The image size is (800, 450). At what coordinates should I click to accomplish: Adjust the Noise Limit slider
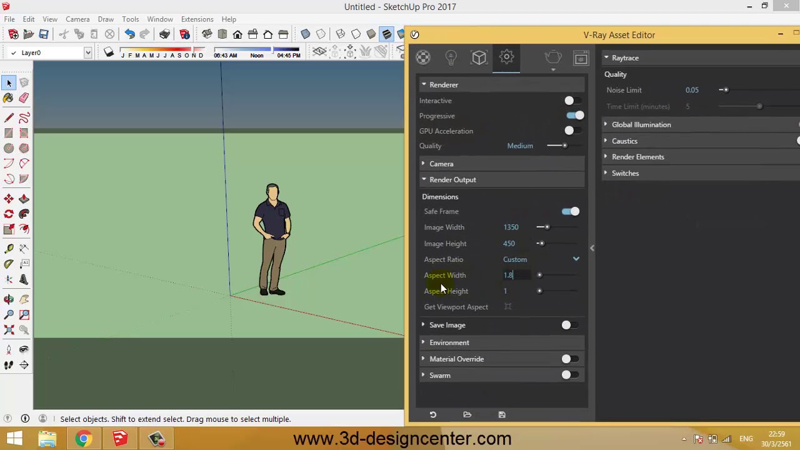[725, 90]
